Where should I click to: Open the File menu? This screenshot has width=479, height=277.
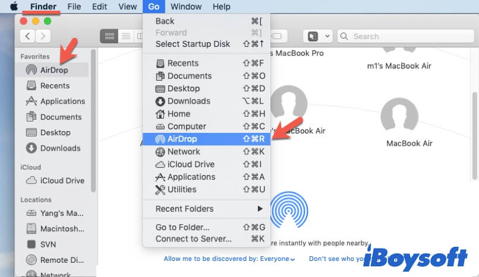point(74,7)
